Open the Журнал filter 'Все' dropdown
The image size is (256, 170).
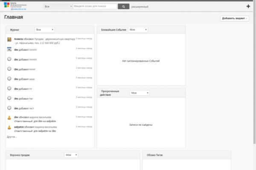[44, 30]
